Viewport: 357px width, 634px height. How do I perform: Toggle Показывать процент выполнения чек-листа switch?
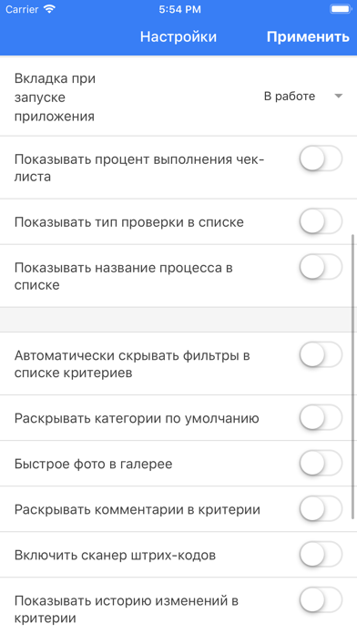[321, 158]
